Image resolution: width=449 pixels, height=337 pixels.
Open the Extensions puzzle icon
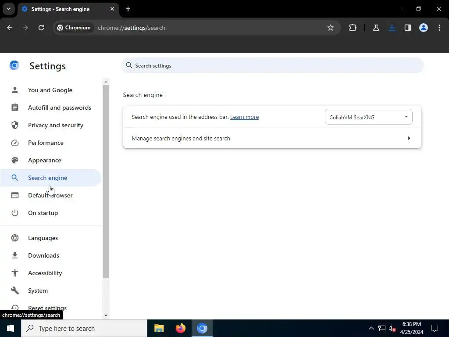tap(353, 28)
